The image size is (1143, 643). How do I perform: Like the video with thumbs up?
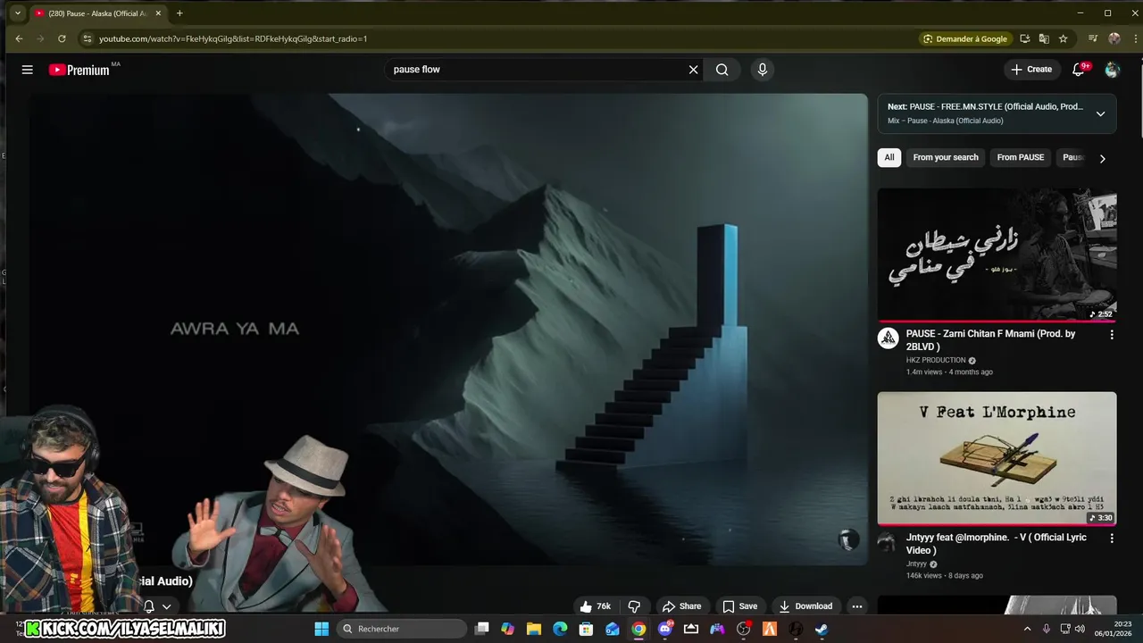(x=595, y=606)
